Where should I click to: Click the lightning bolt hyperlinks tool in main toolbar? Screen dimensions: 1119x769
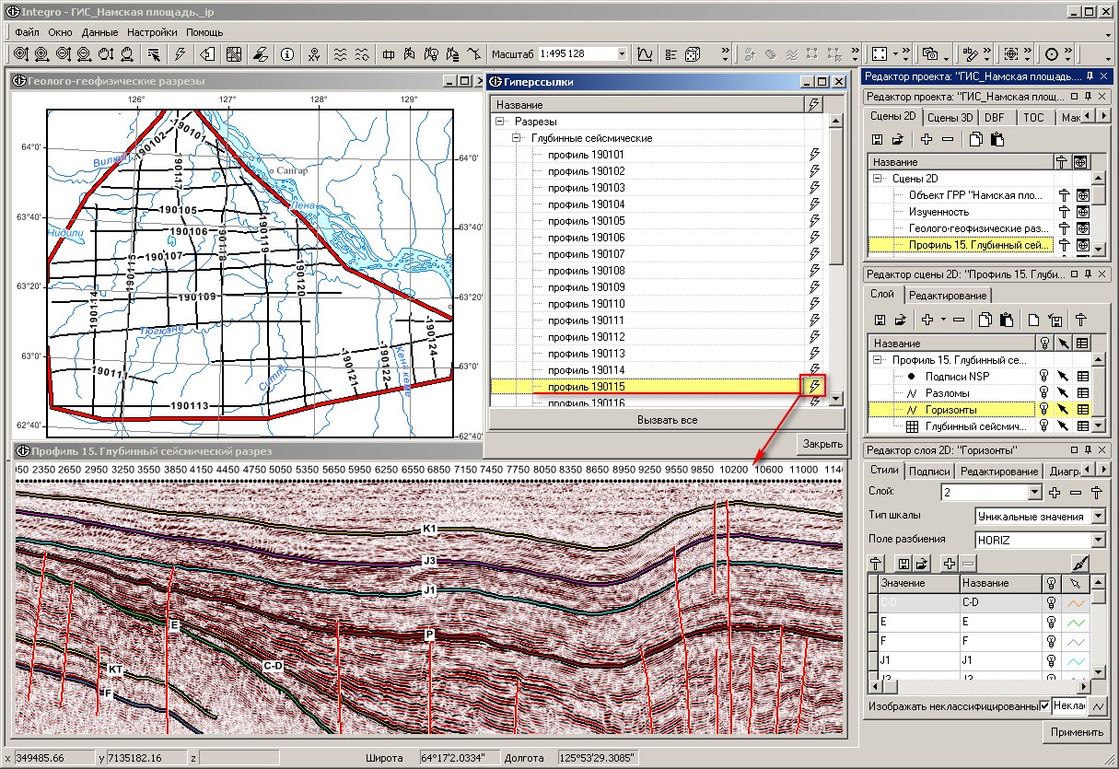tap(181, 53)
